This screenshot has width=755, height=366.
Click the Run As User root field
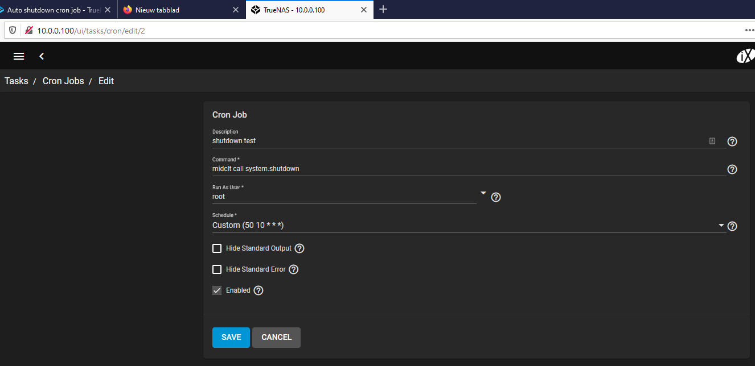[x=344, y=197]
